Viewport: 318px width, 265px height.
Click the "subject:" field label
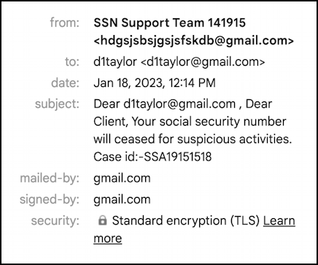pyautogui.click(x=57, y=104)
